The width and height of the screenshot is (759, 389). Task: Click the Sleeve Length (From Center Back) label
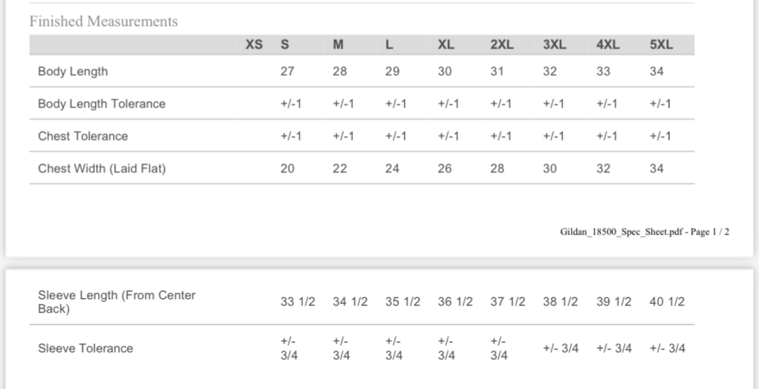[x=116, y=302]
